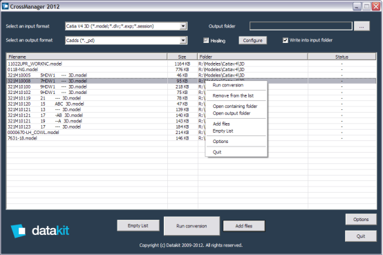Browse for output folder with ... button
Screen dimensions: 383x255
362,26
